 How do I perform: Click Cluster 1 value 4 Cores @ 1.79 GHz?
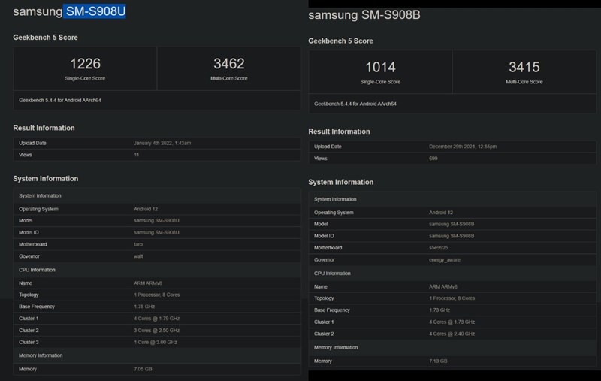coord(156,319)
